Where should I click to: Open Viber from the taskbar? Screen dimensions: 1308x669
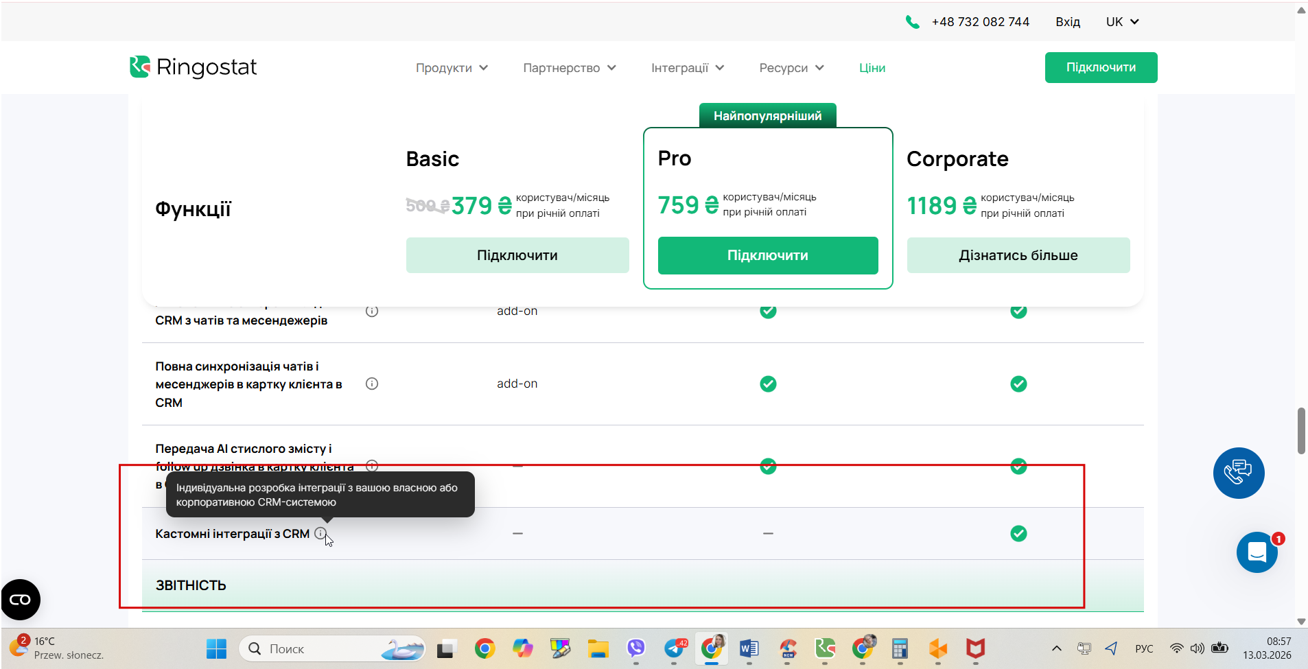pos(635,648)
